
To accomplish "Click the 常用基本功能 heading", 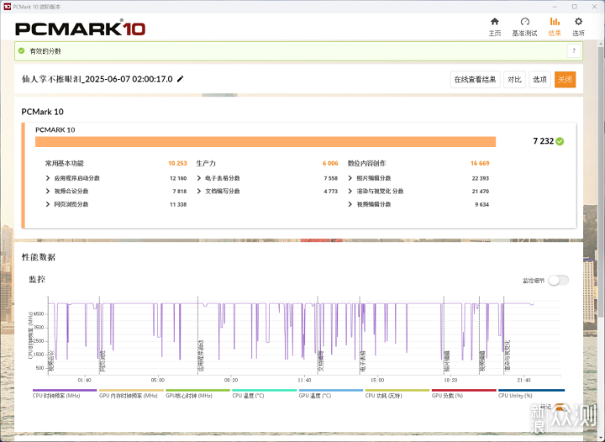I will tap(65, 164).
